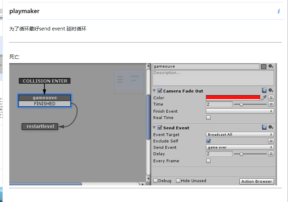Open Camera Fade Out action settings gear
The image size is (288, 202).
pyautogui.click(x=271, y=90)
